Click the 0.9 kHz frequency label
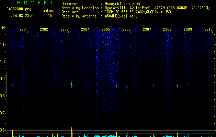 (3, 79)
